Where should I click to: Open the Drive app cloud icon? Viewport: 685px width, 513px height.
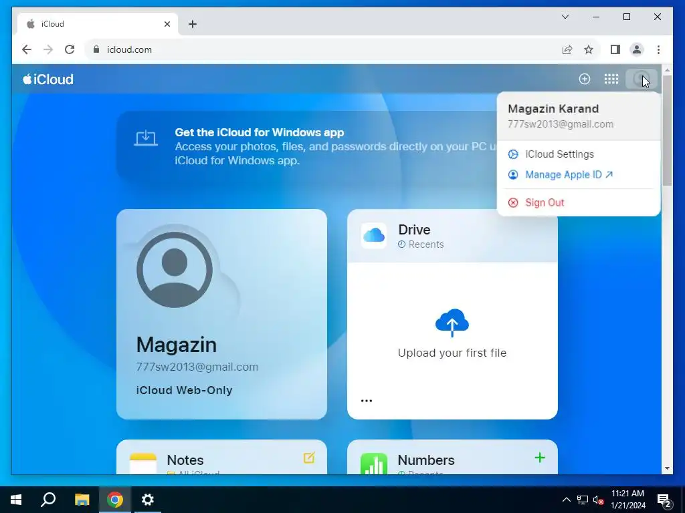(x=374, y=236)
